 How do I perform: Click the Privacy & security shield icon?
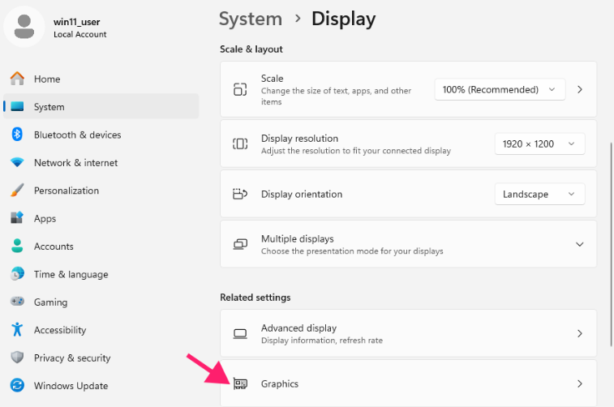point(17,358)
